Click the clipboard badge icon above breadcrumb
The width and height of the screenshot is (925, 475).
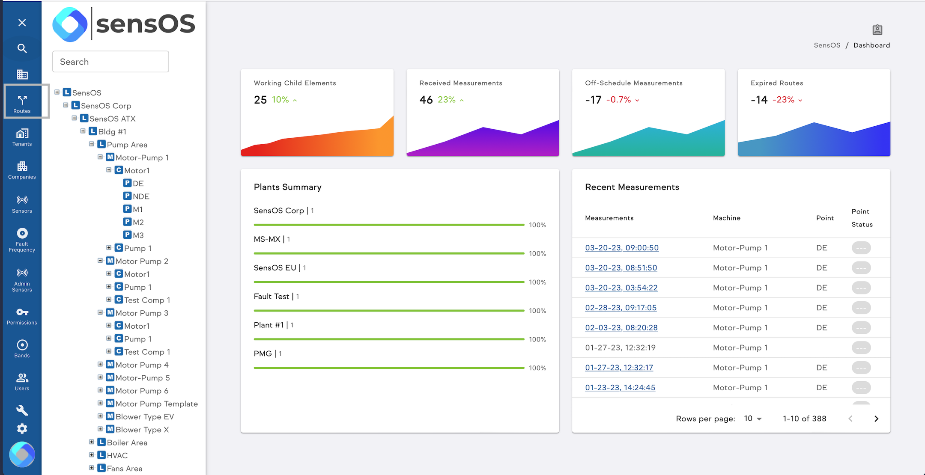pos(877,30)
